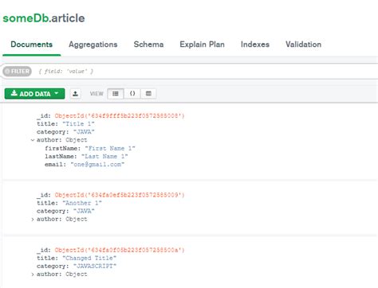Click the export collection upload icon

[76, 94]
